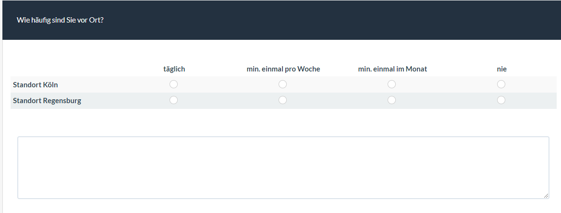
Task: Click the nie column header
Action: click(x=501, y=69)
